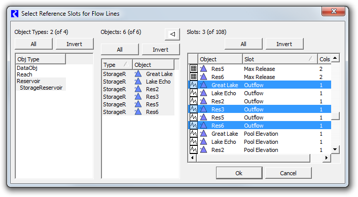Choose StorageReservoir under Reservoir
Screen dimensions: 358x197
tap(41, 88)
